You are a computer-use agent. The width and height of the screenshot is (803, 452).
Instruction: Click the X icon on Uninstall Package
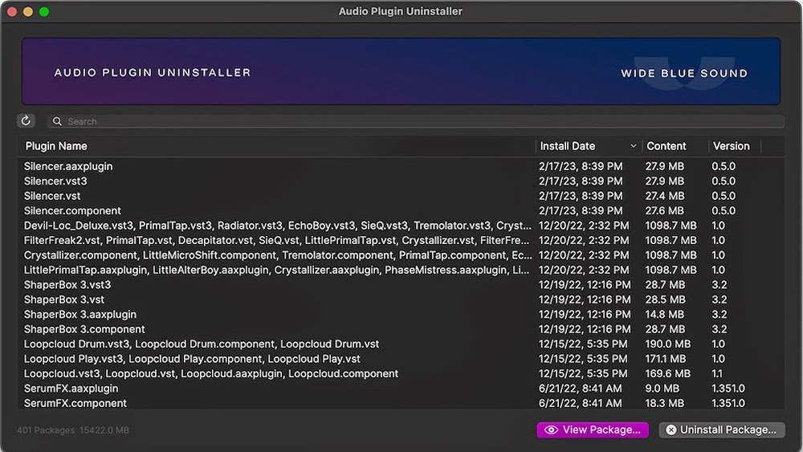[x=671, y=430]
